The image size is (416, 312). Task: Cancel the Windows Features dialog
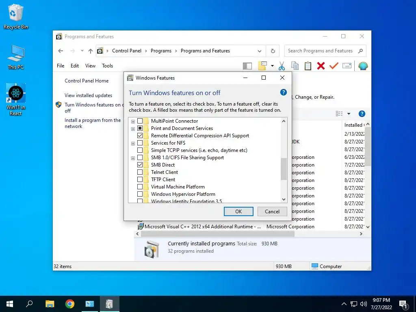pos(272,211)
